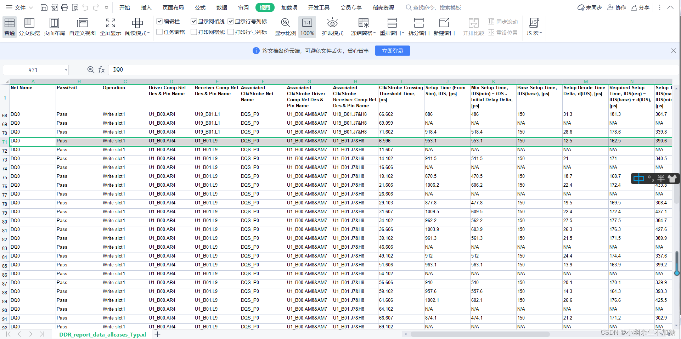Open the Insert (插入) ribbon tab

[x=146, y=7]
